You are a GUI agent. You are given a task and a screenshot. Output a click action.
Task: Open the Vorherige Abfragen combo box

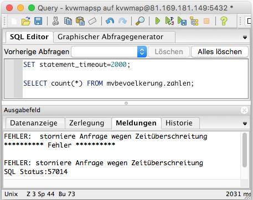point(109,51)
